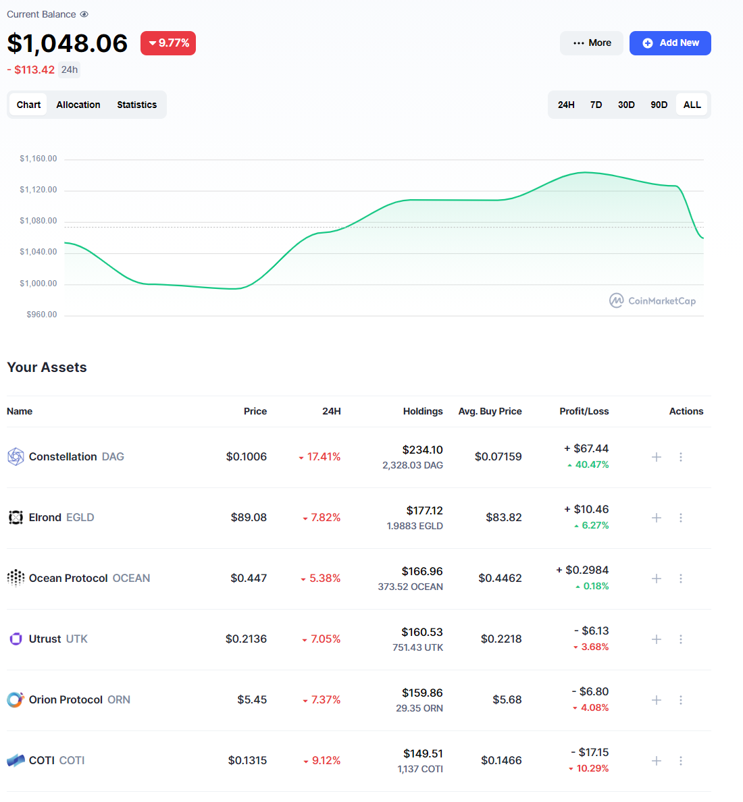
Task: Switch to the Chart tab
Action: pyautogui.click(x=28, y=105)
